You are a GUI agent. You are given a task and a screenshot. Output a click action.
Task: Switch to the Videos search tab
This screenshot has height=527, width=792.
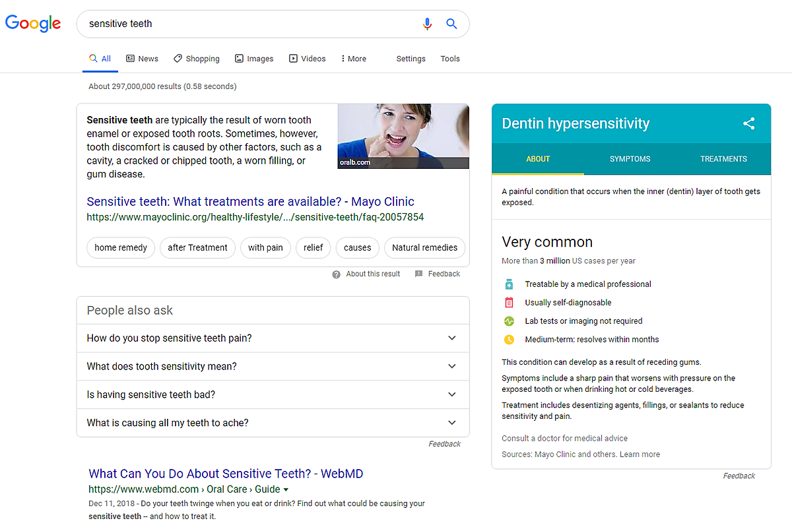pos(307,59)
